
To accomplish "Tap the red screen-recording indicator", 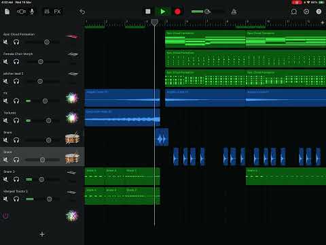I will [x=297, y=2].
